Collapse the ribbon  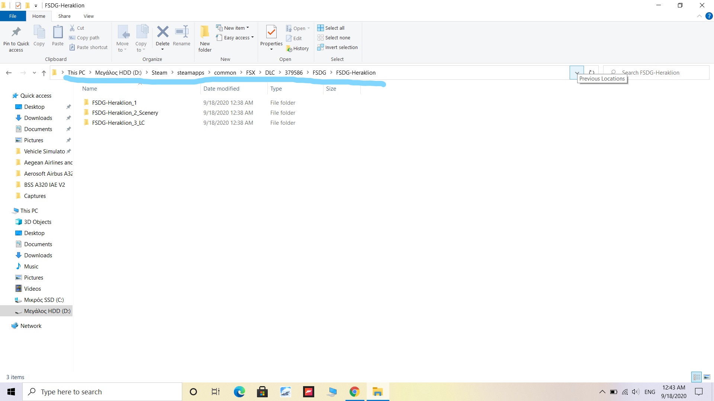click(699, 16)
